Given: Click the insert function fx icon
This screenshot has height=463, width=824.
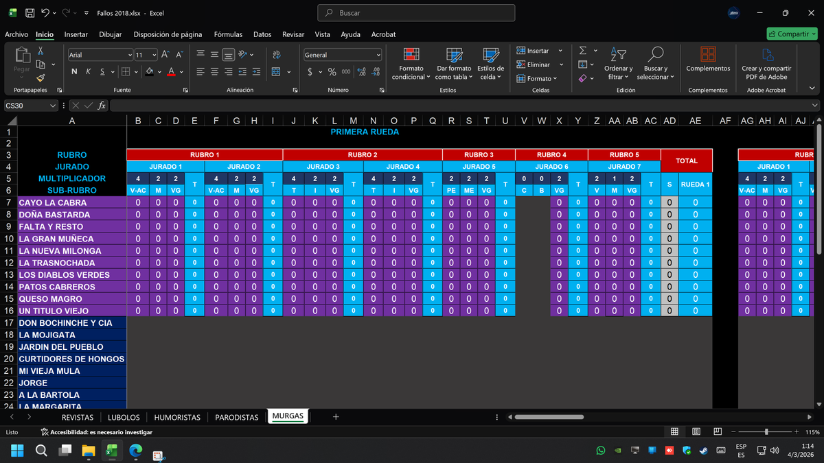Looking at the screenshot, I should [x=102, y=106].
